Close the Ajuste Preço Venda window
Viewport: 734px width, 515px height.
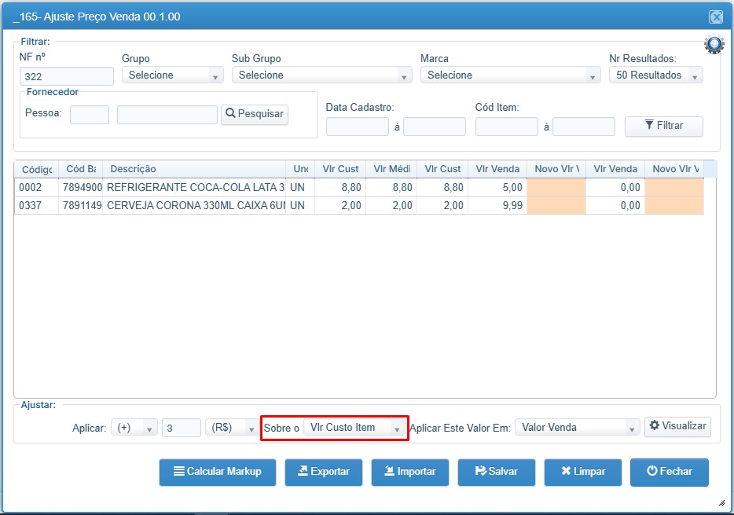pos(716,17)
